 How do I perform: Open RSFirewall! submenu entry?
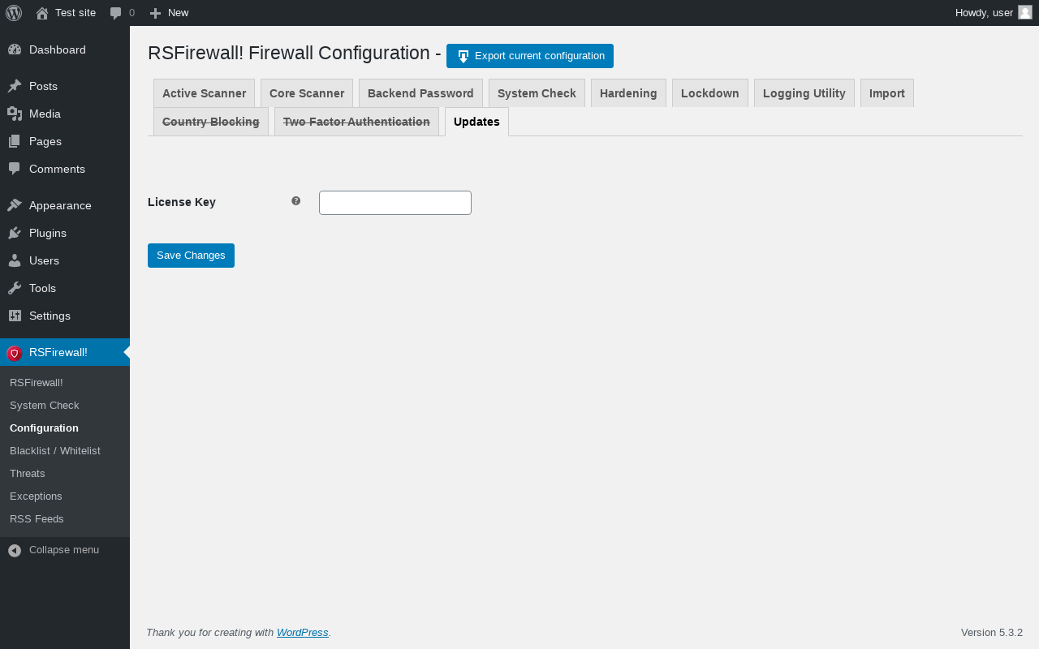37,382
